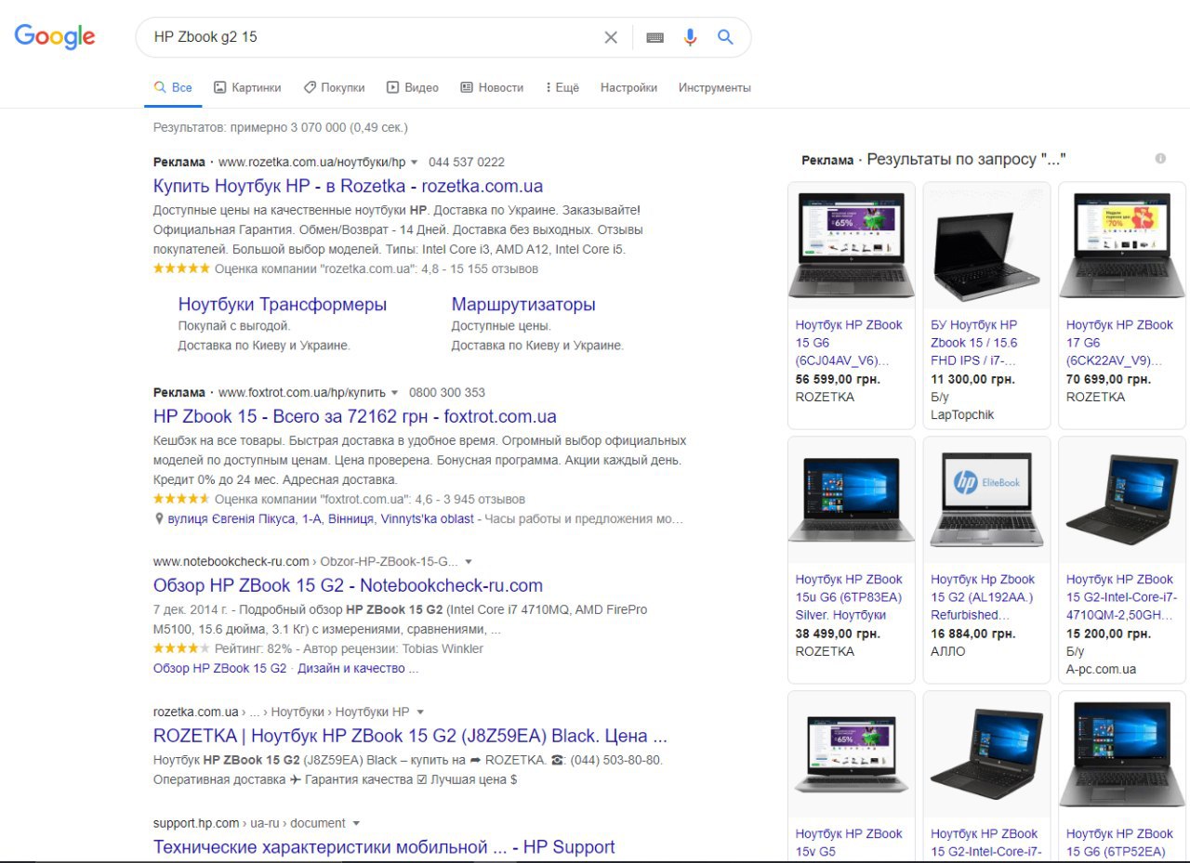Expand the Ещё menu

pyautogui.click(x=562, y=87)
